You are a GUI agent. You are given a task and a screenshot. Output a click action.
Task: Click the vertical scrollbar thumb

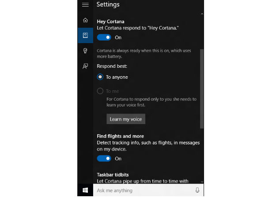tap(202, 88)
